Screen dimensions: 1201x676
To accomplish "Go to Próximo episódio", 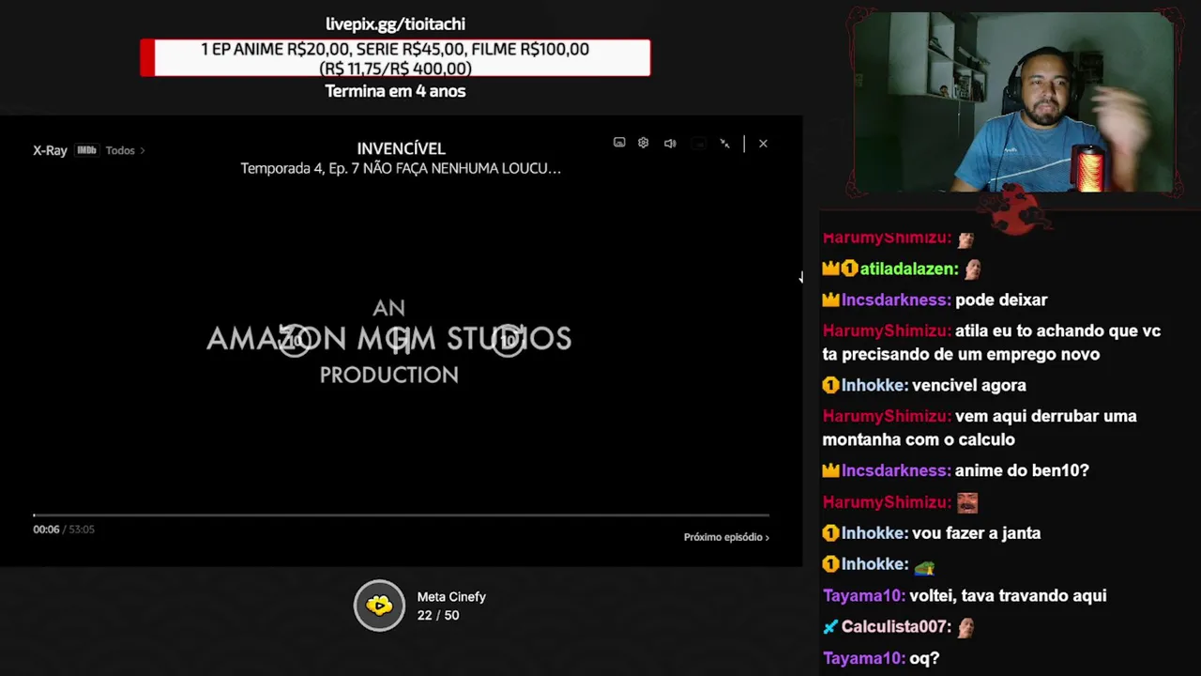I will click(726, 537).
